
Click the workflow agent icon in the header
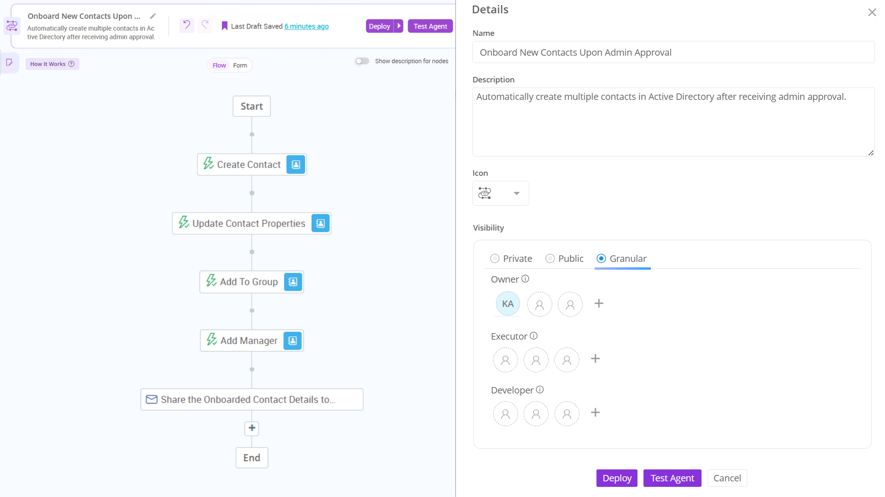click(x=12, y=26)
